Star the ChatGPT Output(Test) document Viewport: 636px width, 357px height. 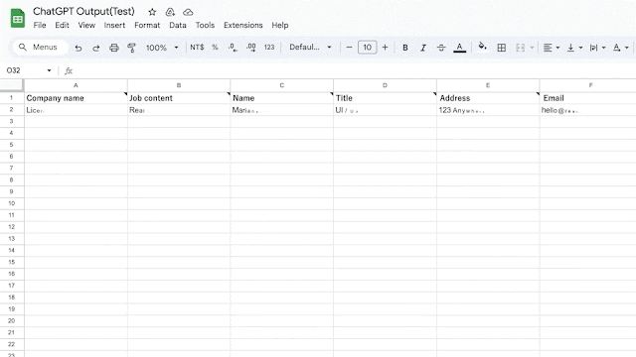pos(152,12)
